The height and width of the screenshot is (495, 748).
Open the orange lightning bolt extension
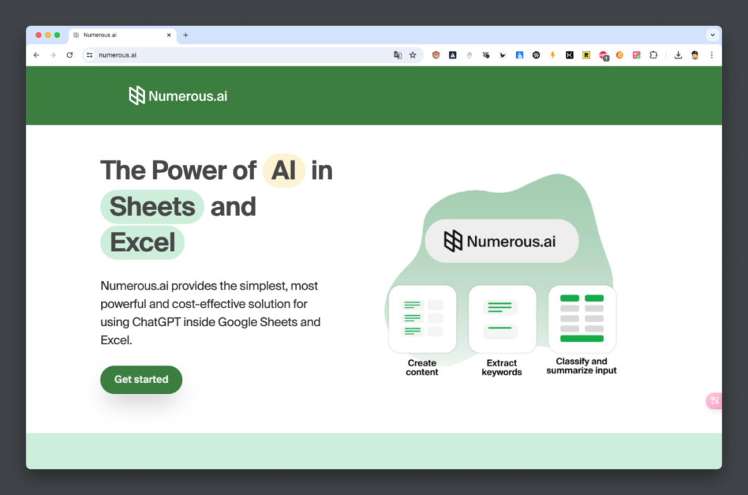point(553,55)
